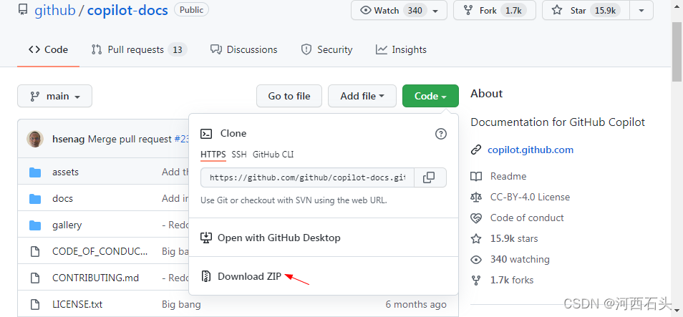Click the clone URL input field
683x317 pixels.
pos(307,177)
